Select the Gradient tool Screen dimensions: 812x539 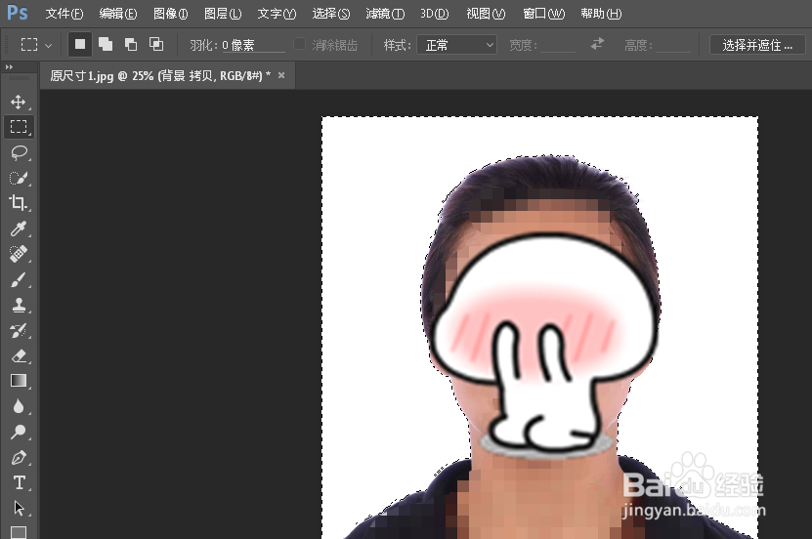click(x=19, y=381)
